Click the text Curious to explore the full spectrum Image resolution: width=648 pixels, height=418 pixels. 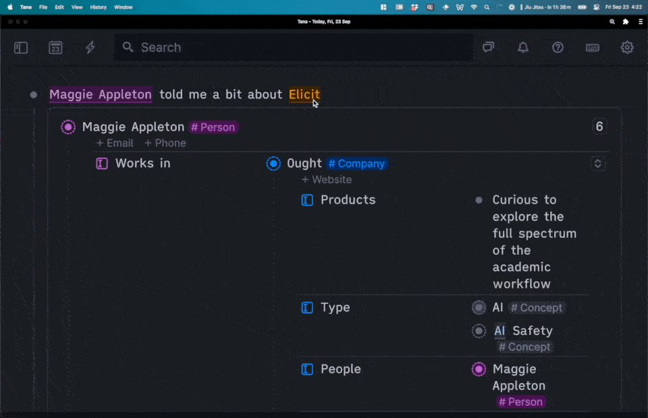pyautogui.click(x=535, y=242)
